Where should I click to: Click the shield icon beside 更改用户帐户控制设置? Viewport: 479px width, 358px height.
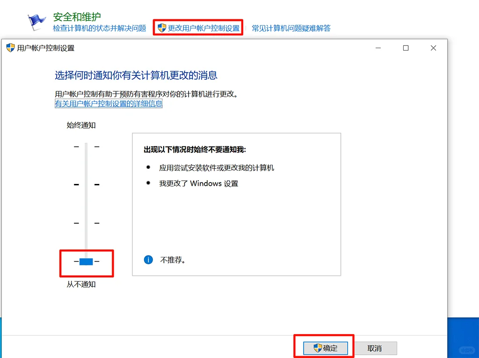(162, 28)
